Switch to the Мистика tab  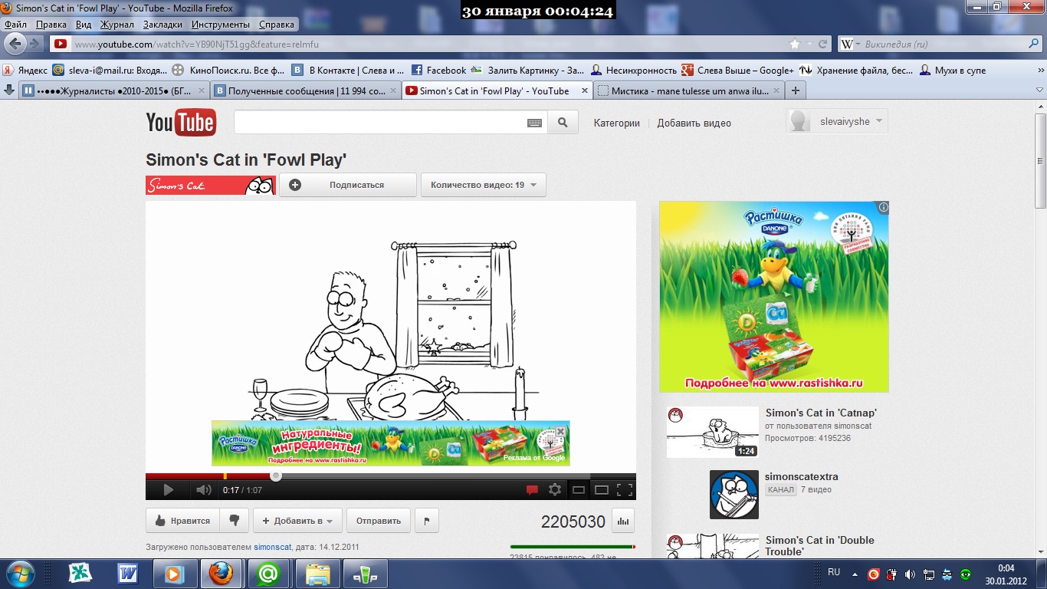(x=688, y=90)
